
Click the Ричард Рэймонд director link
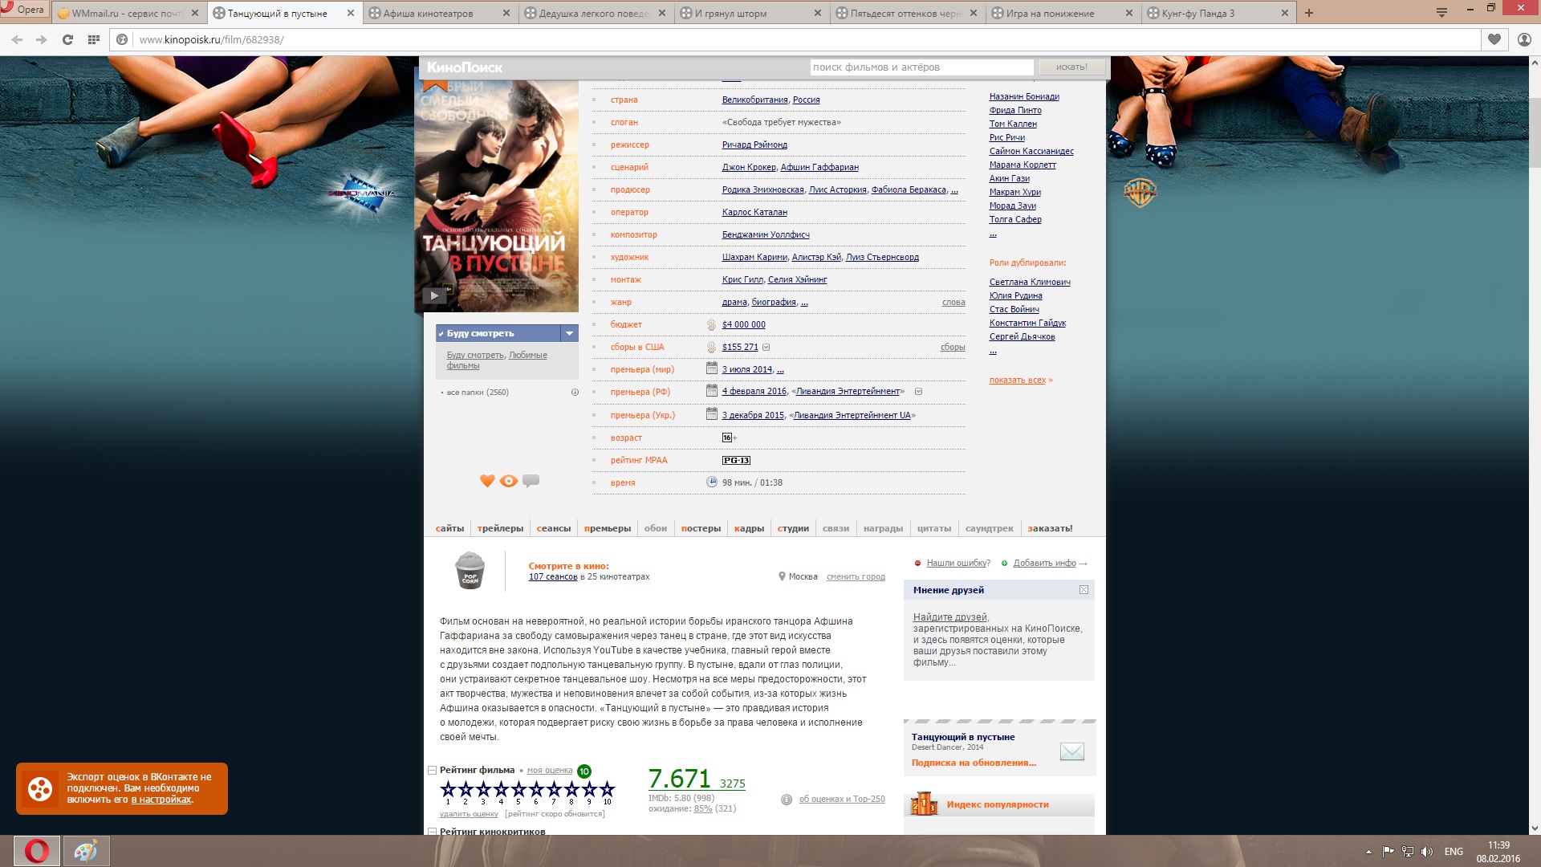point(754,144)
